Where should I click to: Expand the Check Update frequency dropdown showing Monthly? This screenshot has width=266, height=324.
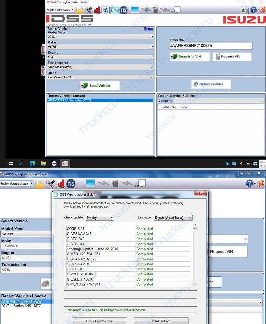tap(99, 218)
